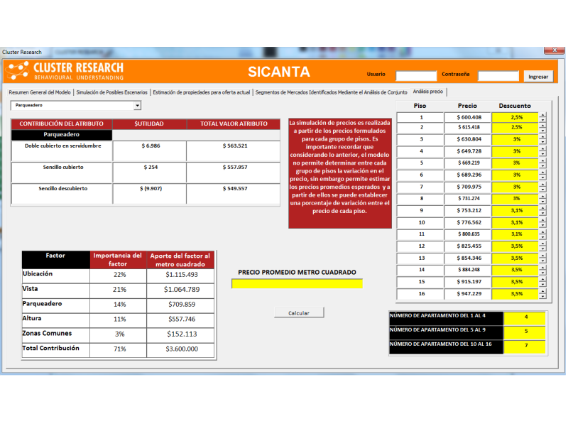Select the Análisis precio tab
568x426 pixels.
point(428,92)
